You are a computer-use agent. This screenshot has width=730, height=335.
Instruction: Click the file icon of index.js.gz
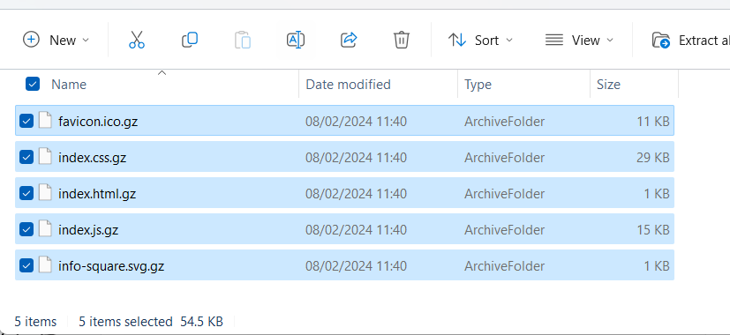click(45, 229)
